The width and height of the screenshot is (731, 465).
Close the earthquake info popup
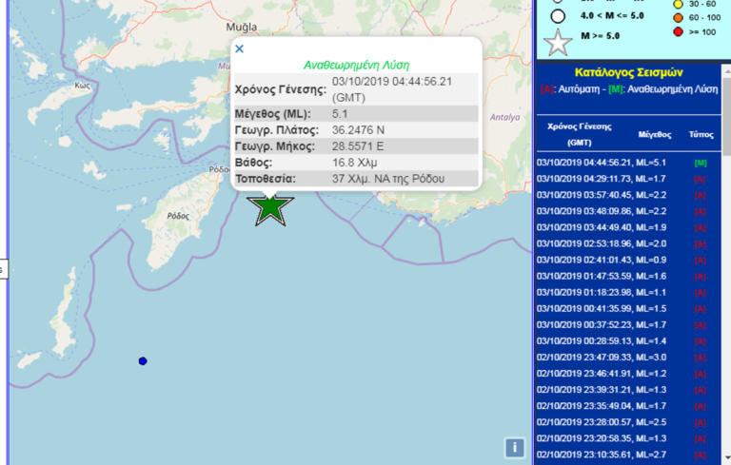[239, 48]
